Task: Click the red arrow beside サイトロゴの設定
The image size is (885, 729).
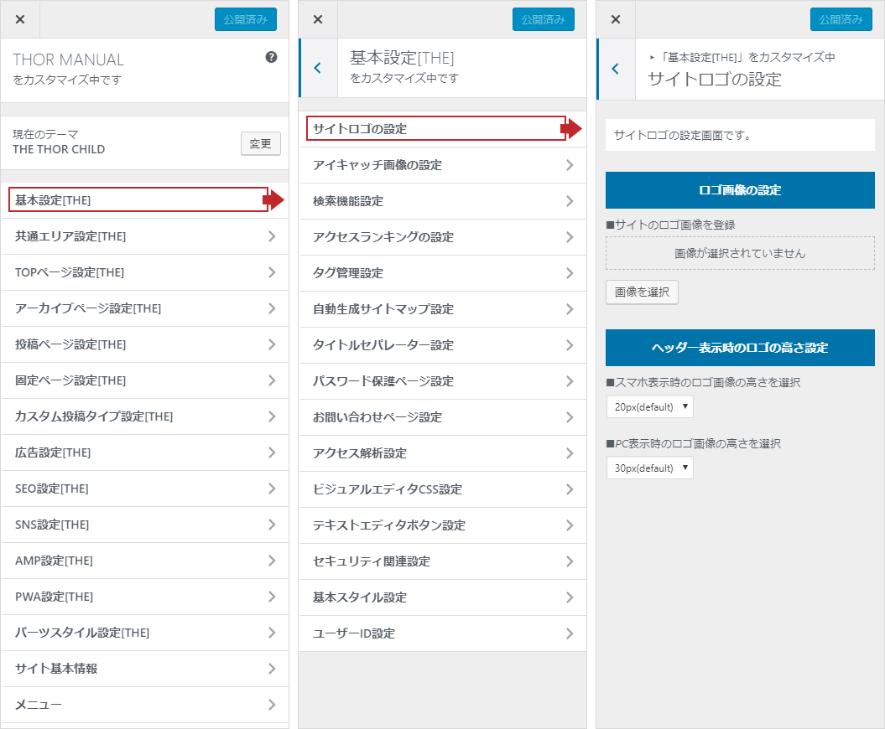Action: click(571, 128)
